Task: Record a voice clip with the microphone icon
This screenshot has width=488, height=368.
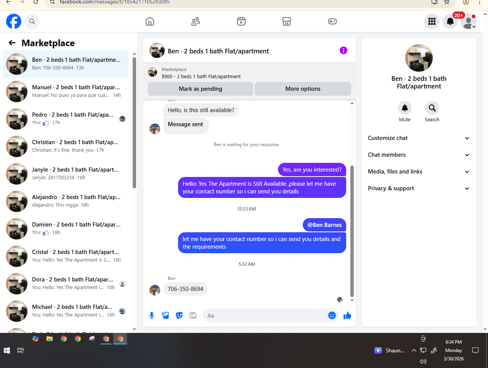Action: point(152,315)
